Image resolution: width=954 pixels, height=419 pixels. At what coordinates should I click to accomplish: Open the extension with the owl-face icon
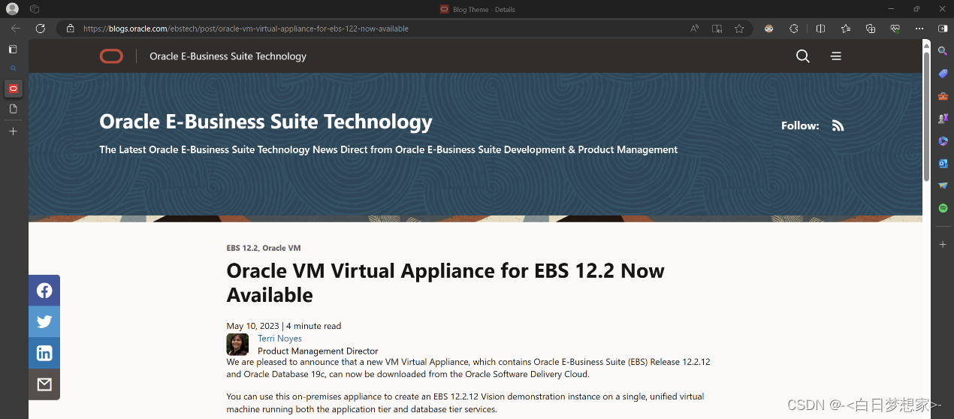(x=769, y=29)
